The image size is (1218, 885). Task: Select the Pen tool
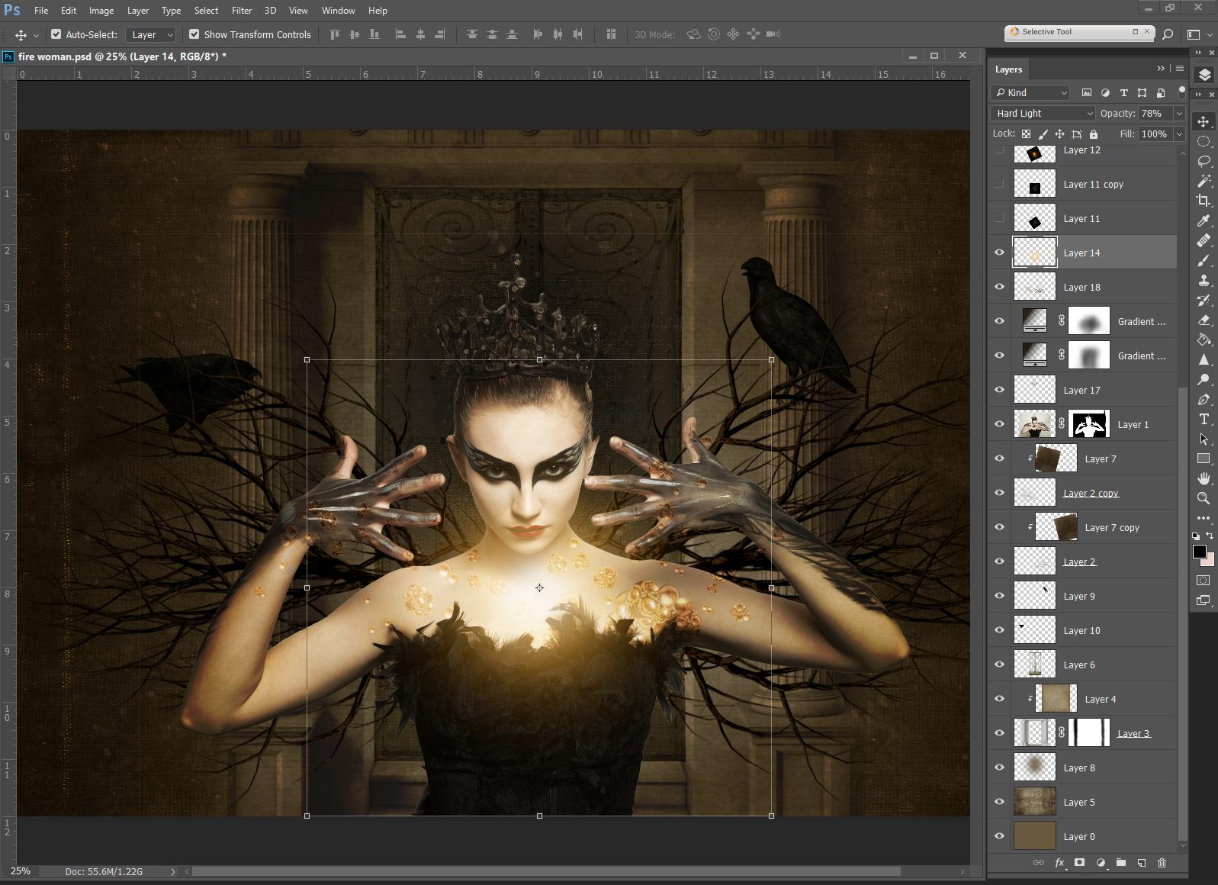1204,399
